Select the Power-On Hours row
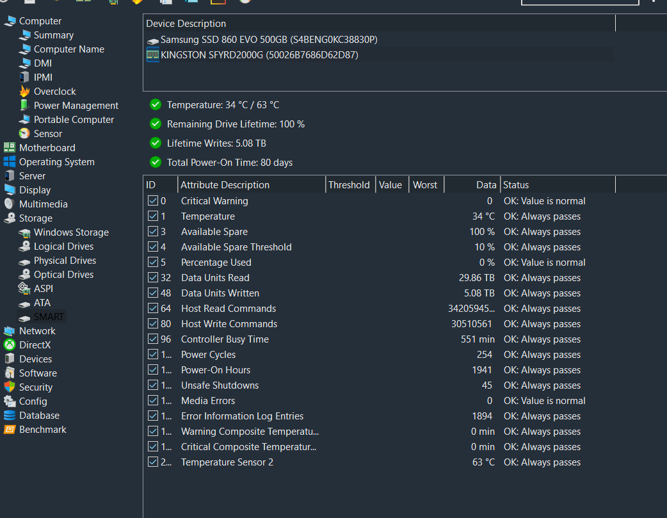This screenshot has width=667, height=518. tap(380, 370)
